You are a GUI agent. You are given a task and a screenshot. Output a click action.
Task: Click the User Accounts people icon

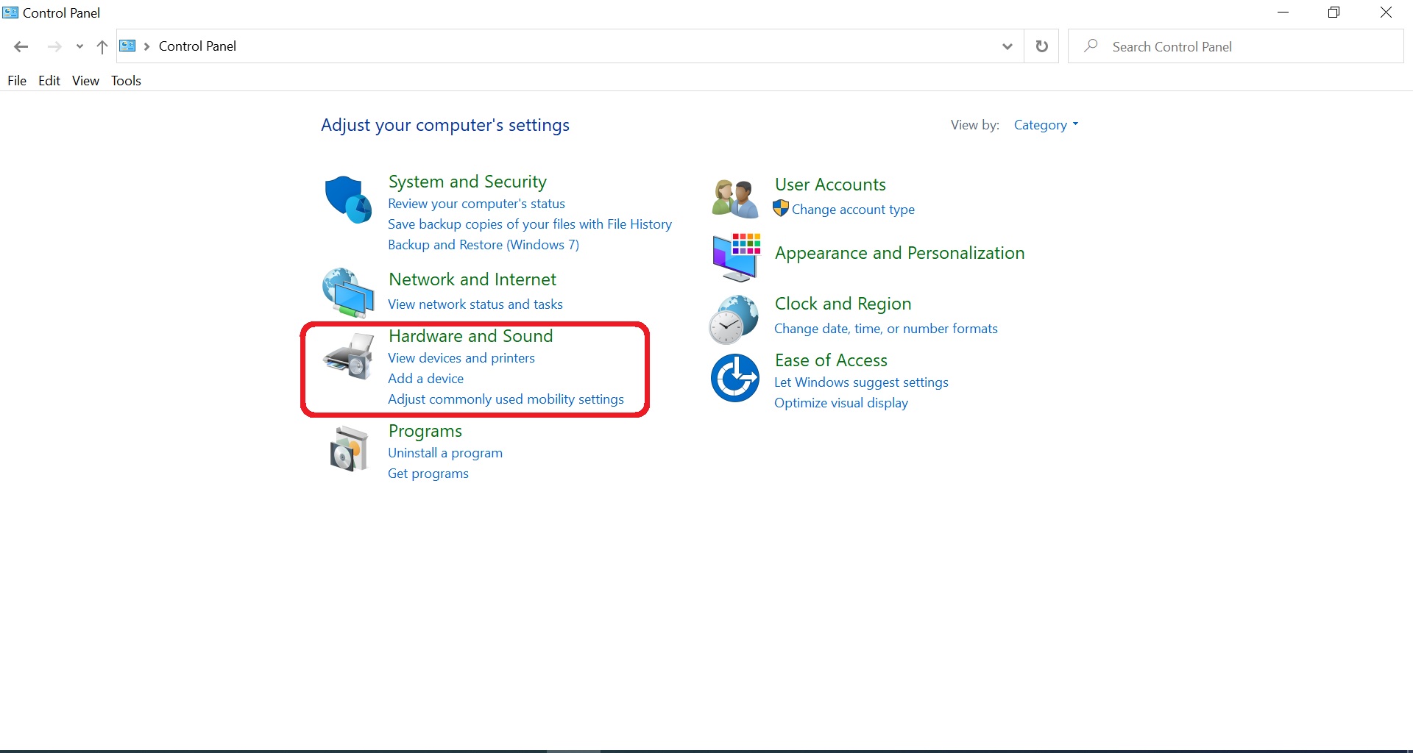click(x=734, y=199)
